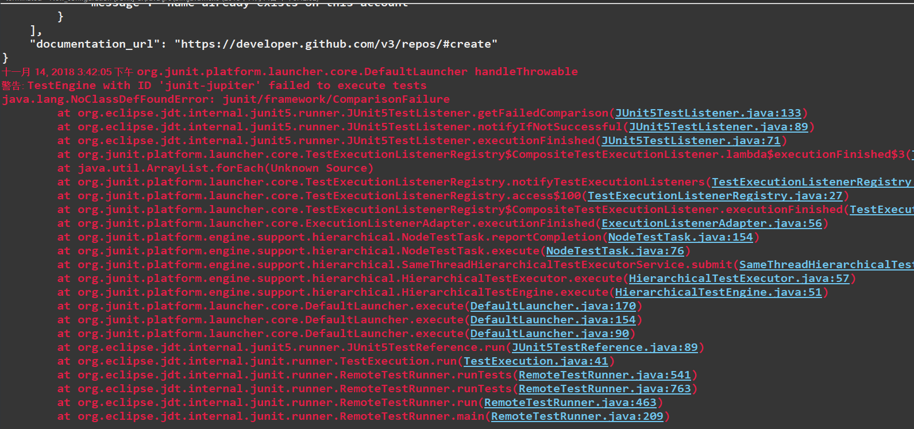Open the TestExecutionListenerRegistry link on notifyTestExecutionListeners line
Screen dimensions: 914x429
[x=812, y=182]
